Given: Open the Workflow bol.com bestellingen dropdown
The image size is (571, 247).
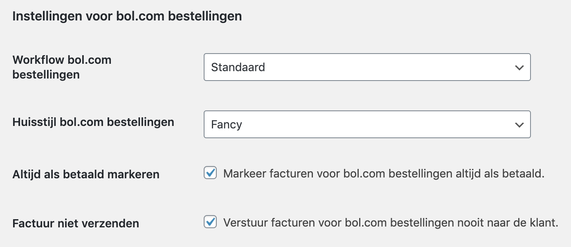Looking at the screenshot, I should coord(367,67).
